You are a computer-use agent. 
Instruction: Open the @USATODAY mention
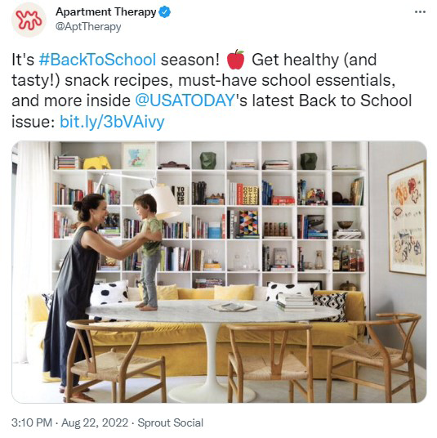[x=185, y=101]
